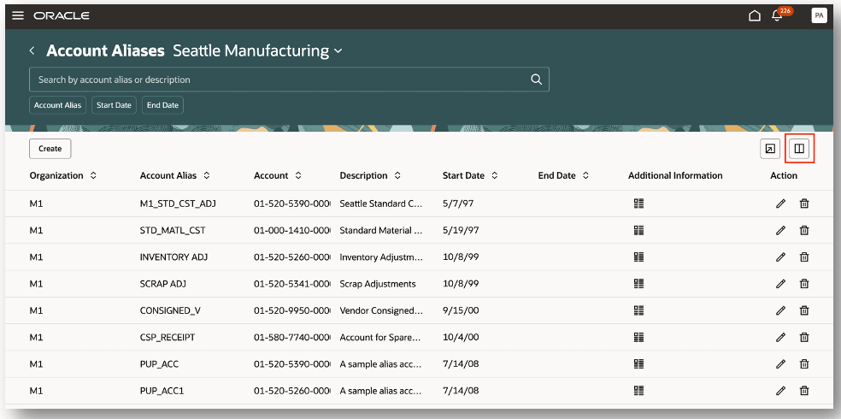Click the back arrow beside Account Aliases
The height and width of the screenshot is (419, 841).
(x=32, y=50)
